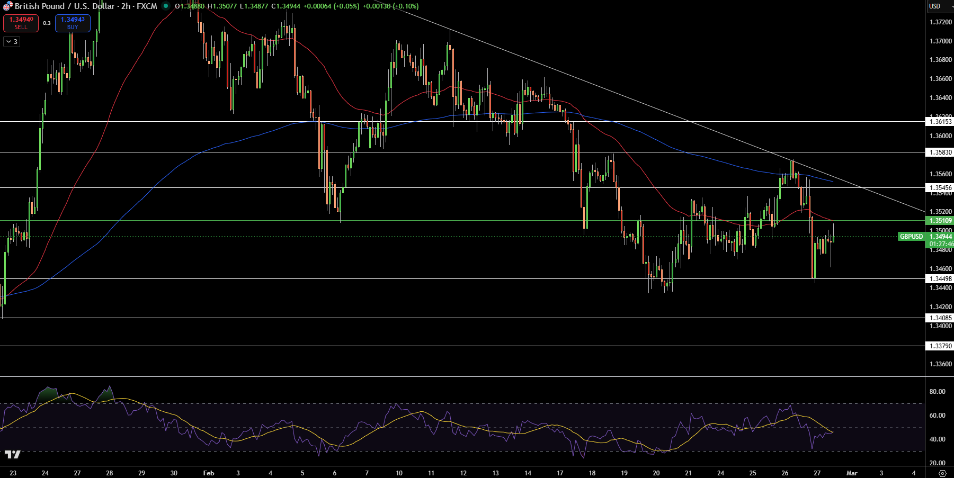Sell GBPUSD at 1.34940
The height and width of the screenshot is (478, 954).
pos(21,23)
